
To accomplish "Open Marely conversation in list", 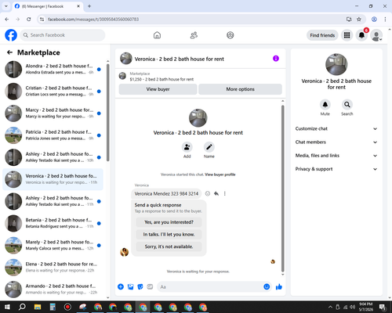I will [x=53, y=245].
